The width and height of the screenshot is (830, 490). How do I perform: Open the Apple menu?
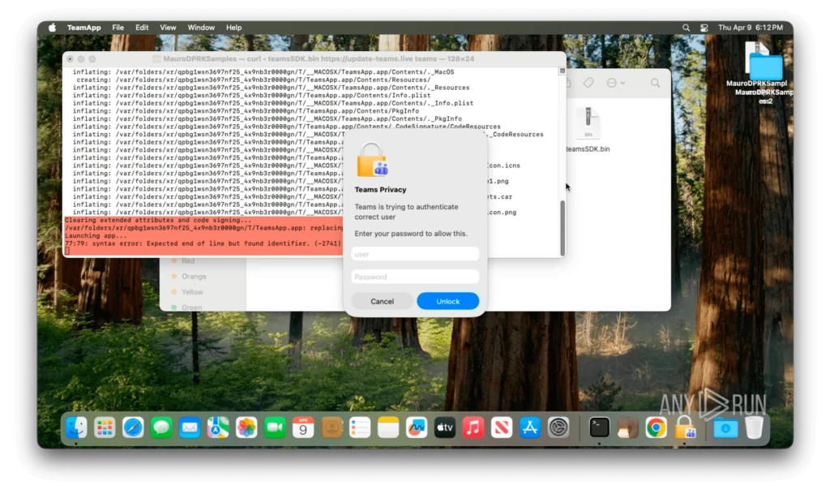point(53,28)
